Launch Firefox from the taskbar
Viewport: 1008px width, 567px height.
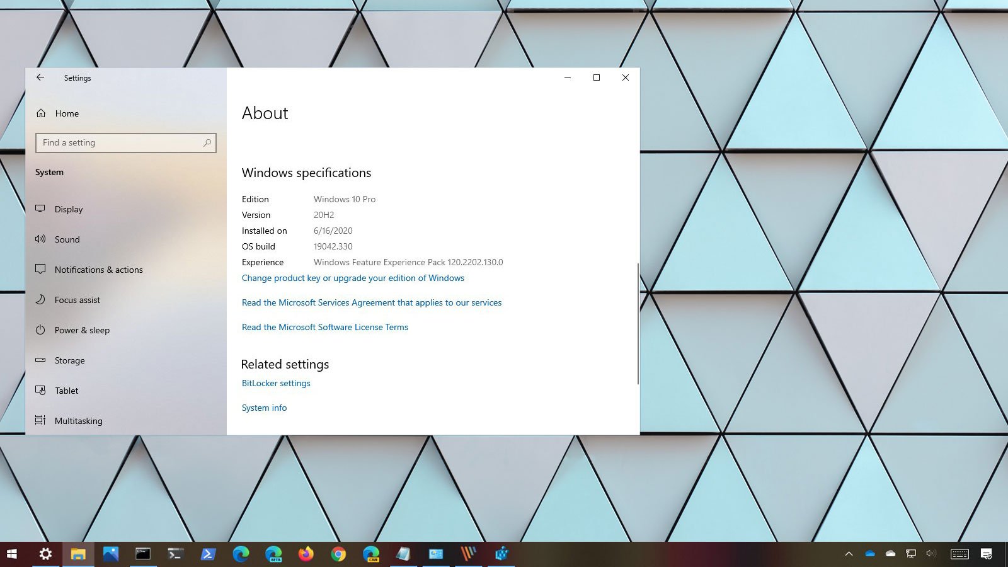click(306, 554)
